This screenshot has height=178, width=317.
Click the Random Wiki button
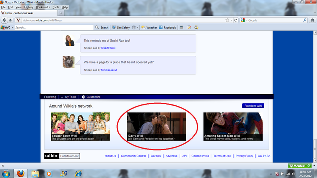(x=253, y=106)
